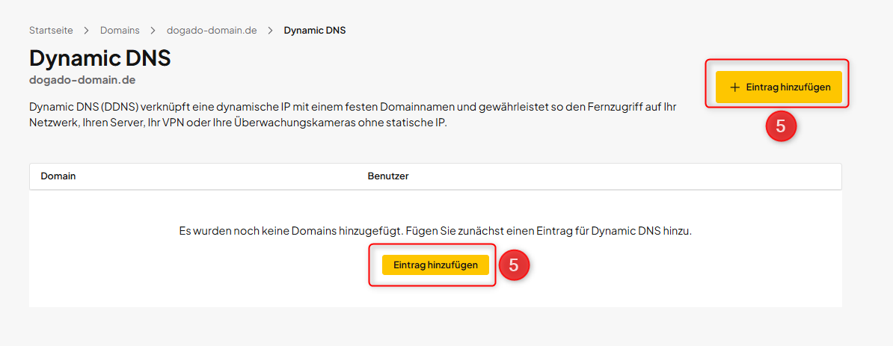Click the chevron before Dynamic DNS breadcrumb

click(270, 31)
